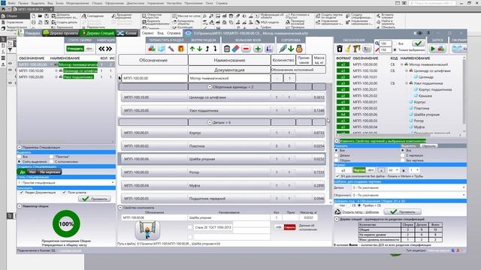Screen dimensions: 481x270
Task: Click the double right arrow navigation icon
Action: point(109,49)
